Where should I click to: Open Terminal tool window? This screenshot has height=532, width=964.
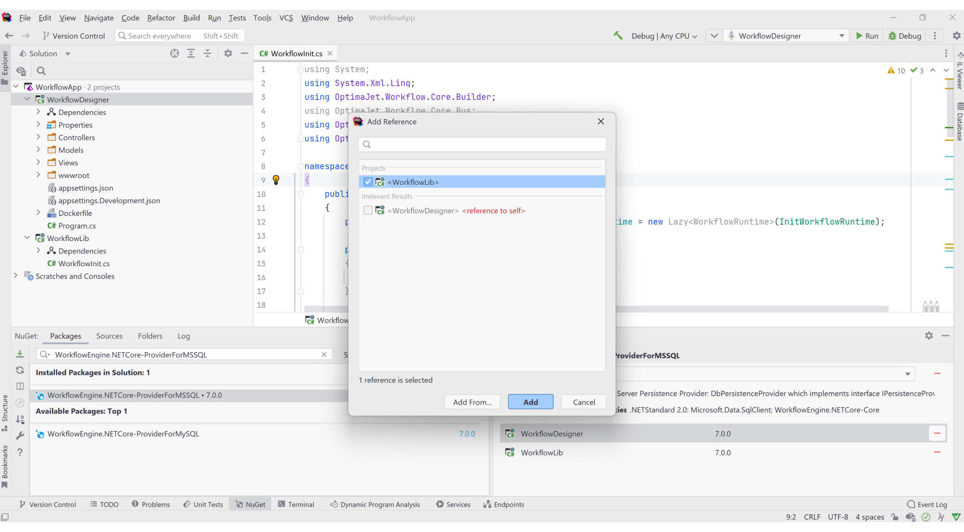(x=296, y=504)
